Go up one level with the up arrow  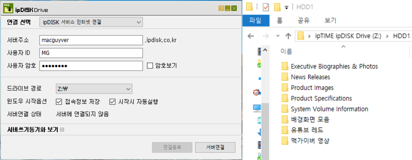tap(288, 36)
